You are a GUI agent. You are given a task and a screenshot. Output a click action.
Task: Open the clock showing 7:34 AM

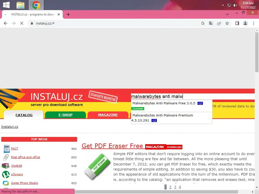[248, 5]
